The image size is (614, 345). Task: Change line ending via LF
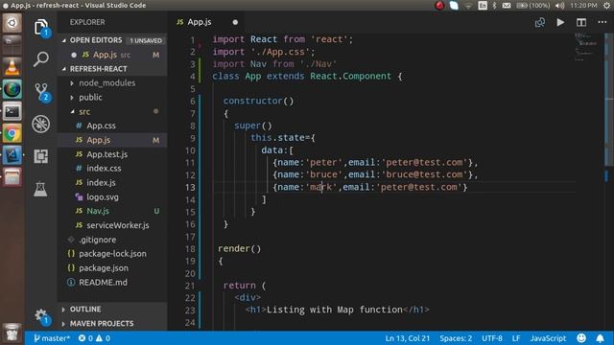coord(516,338)
